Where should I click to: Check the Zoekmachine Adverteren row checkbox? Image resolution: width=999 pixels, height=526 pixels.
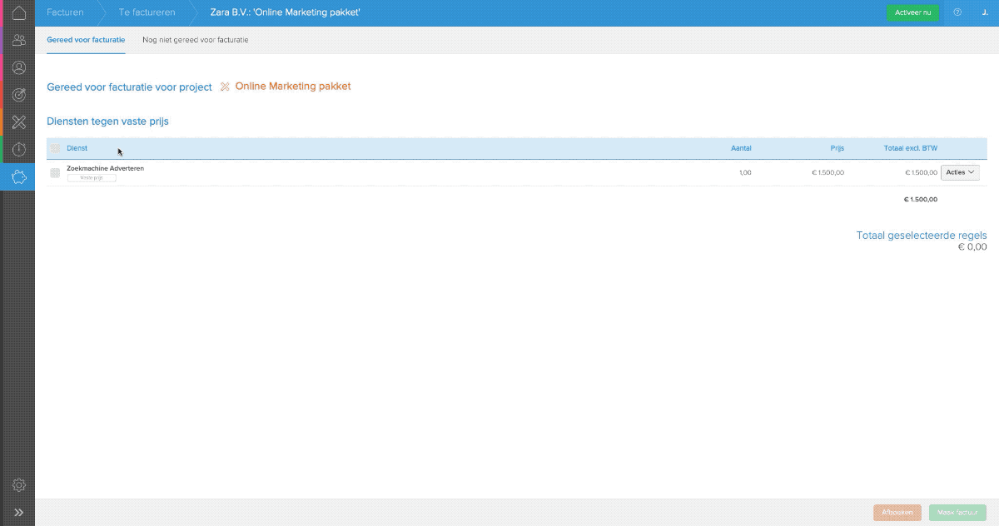[55, 172]
